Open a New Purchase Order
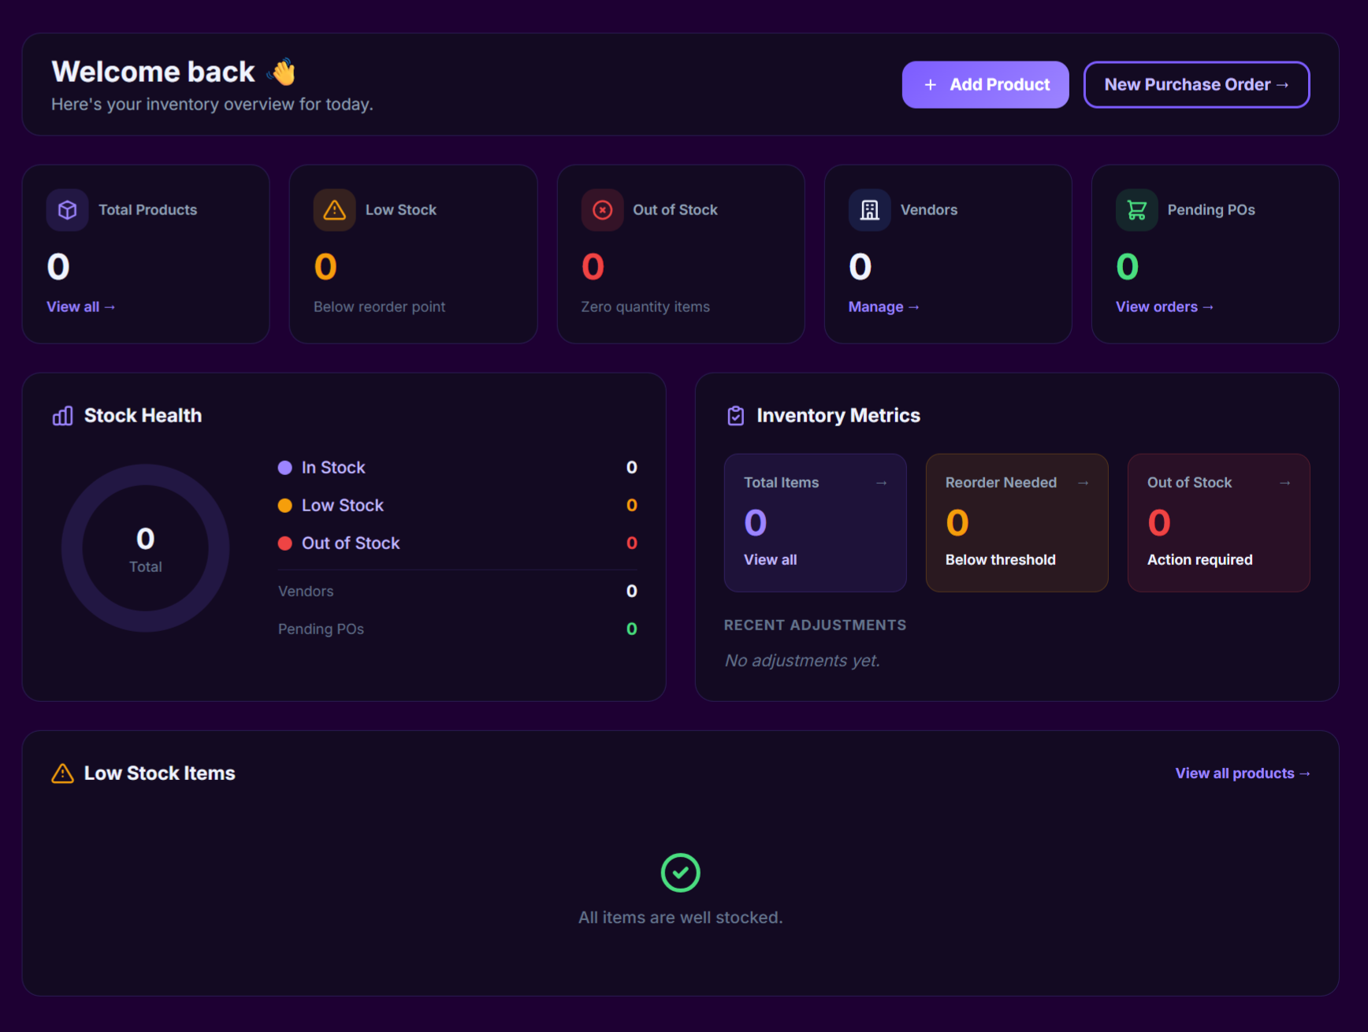 (1195, 85)
